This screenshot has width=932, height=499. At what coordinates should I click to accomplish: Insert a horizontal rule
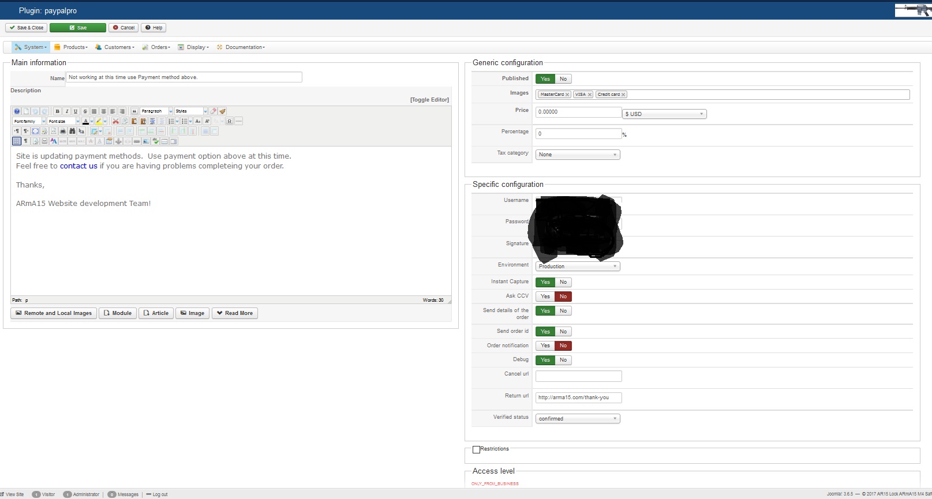pyautogui.click(x=238, y=121)
